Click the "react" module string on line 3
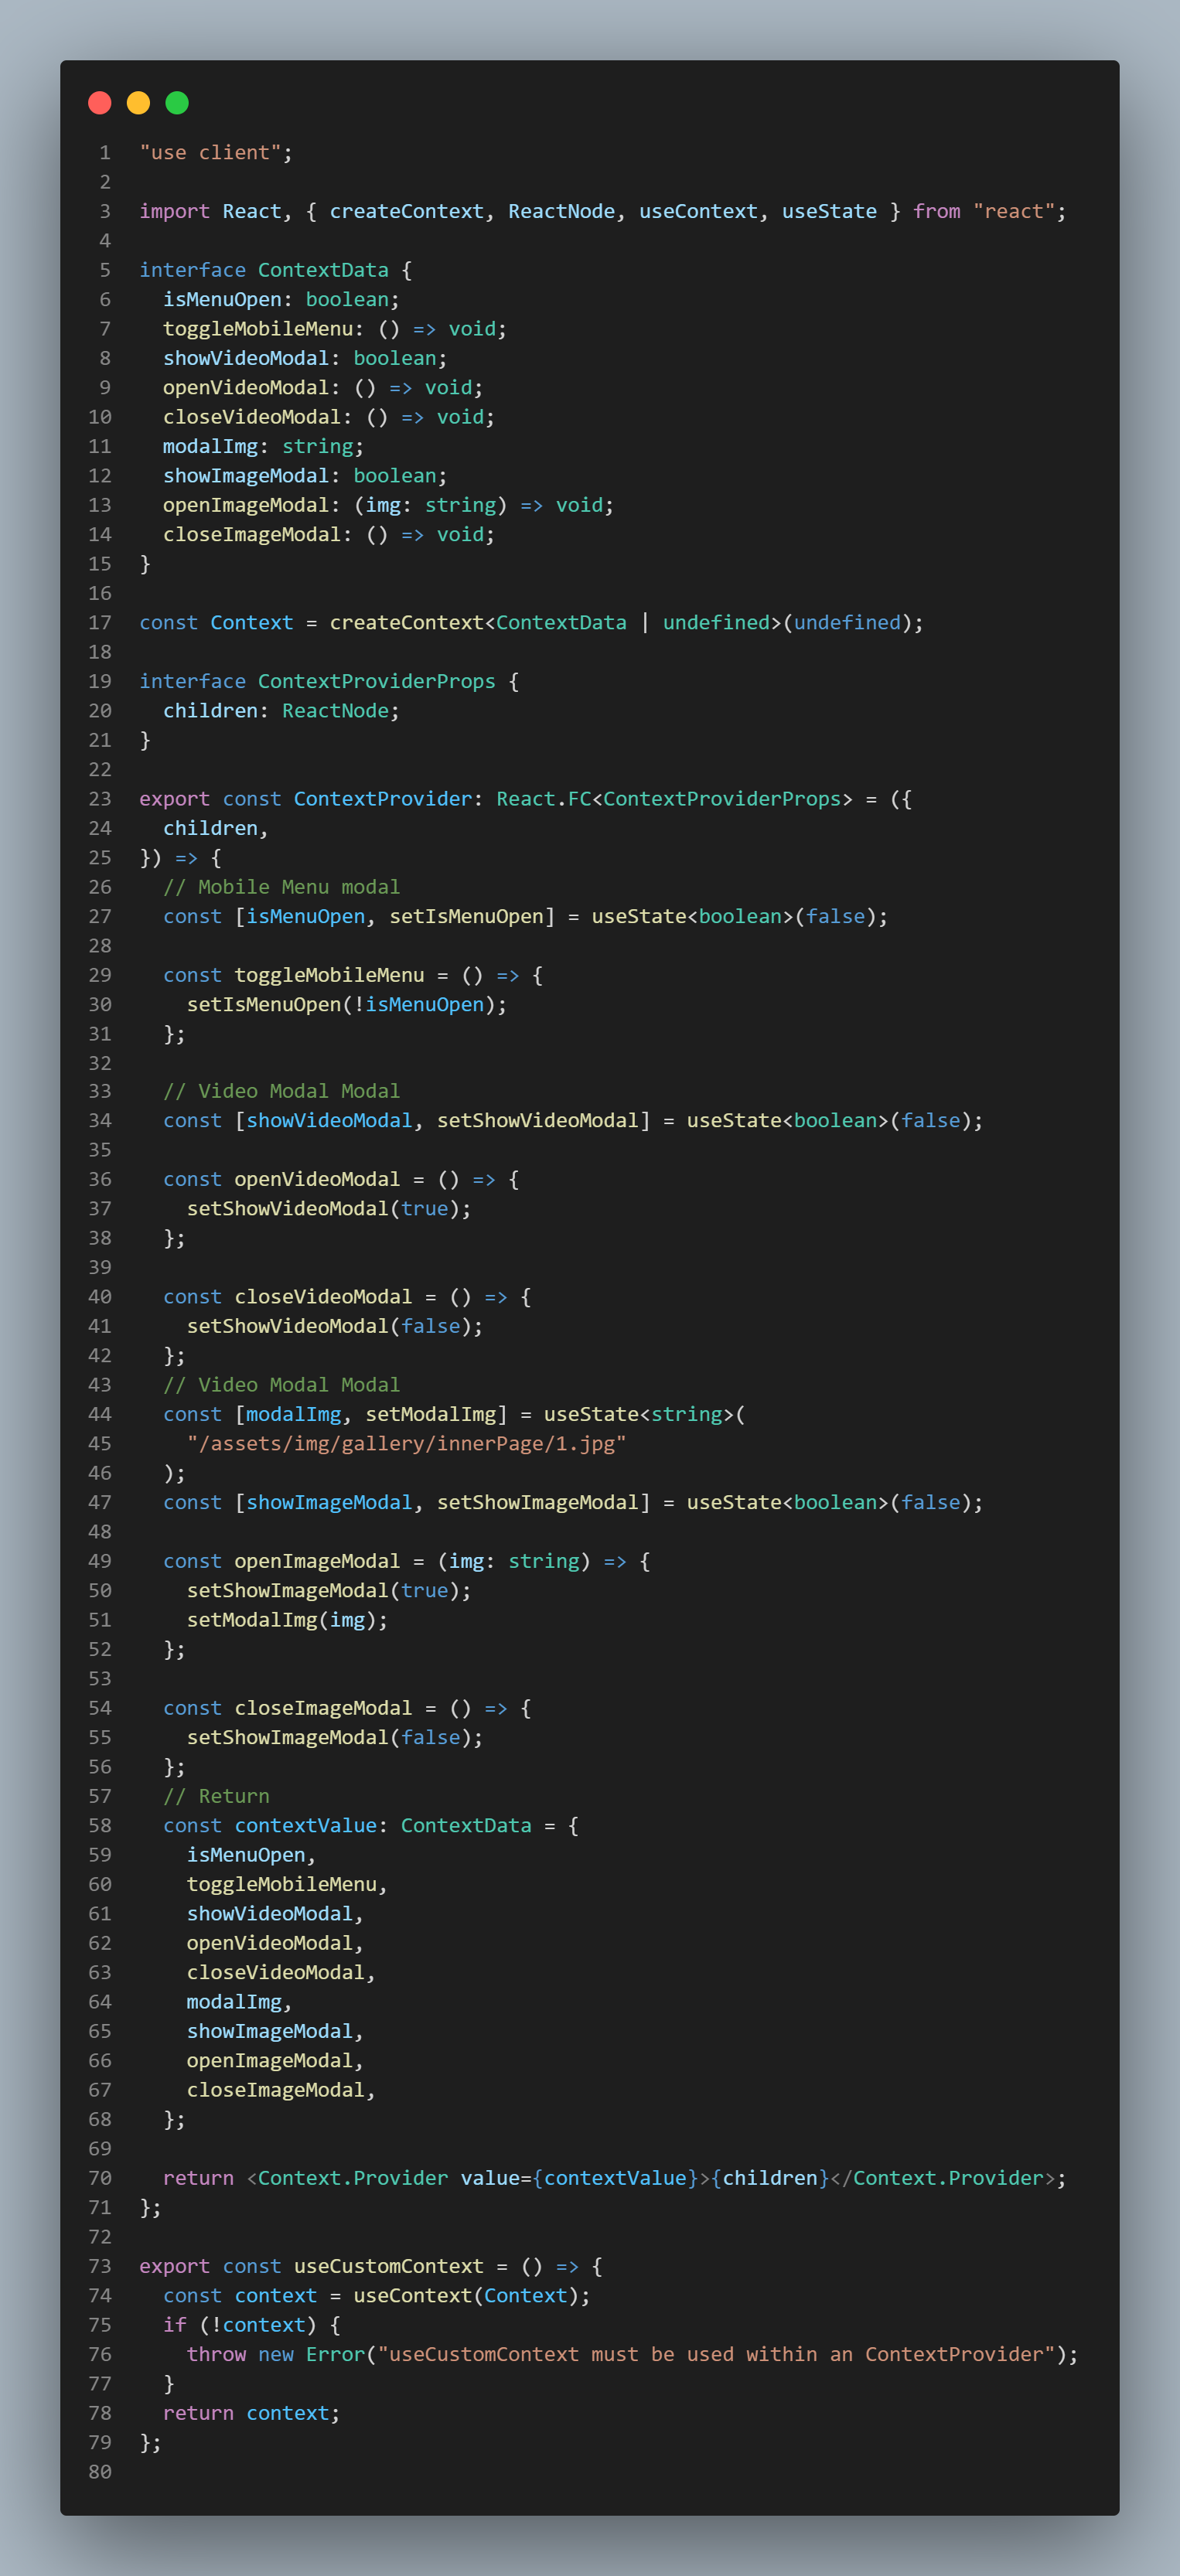This screenshot has height=2576, width=1180. (x=1014, y=212)
